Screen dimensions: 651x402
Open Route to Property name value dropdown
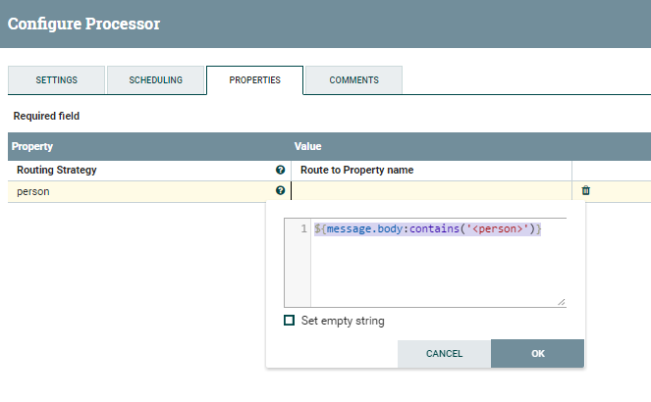point(432,170)
